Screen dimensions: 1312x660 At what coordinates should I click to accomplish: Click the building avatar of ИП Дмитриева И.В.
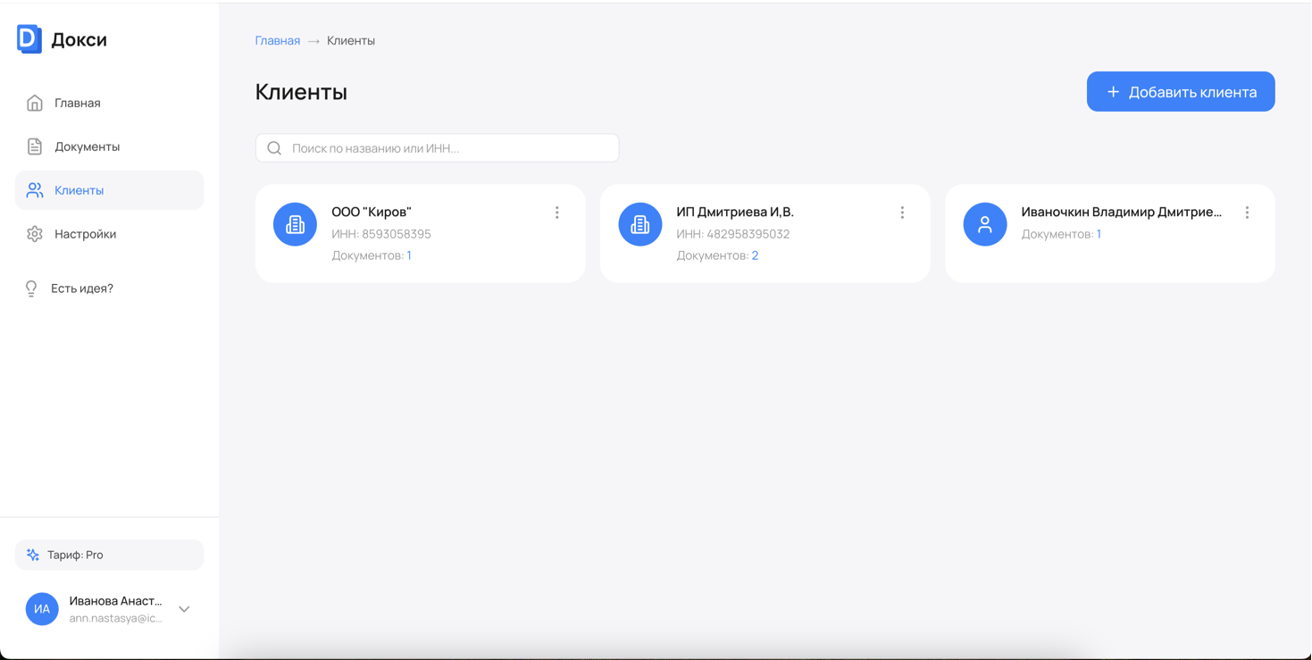click(x=640, y=224)
